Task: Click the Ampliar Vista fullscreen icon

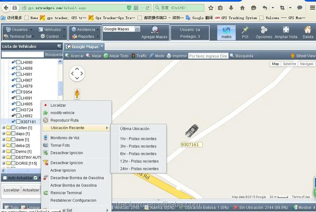Action: [286, 30]
